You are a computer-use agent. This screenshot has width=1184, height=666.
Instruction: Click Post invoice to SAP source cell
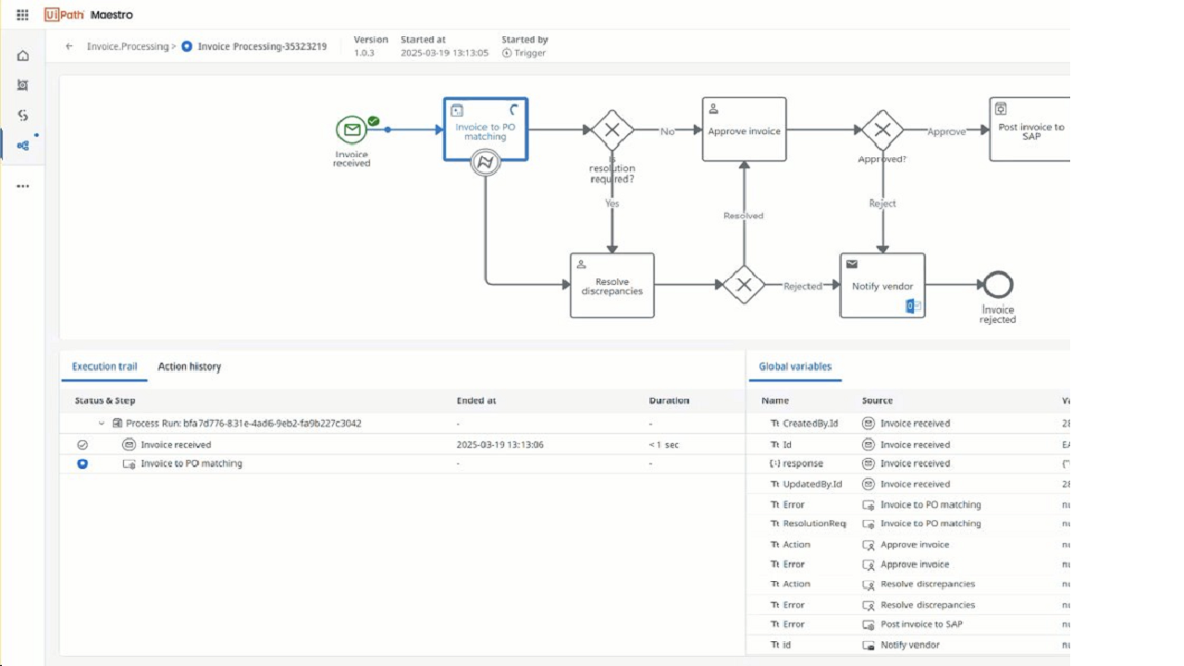[x=913, y=624]
